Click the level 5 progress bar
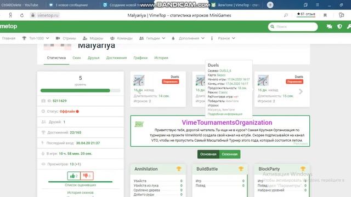 pyautogui.click(x=81, y=90)
